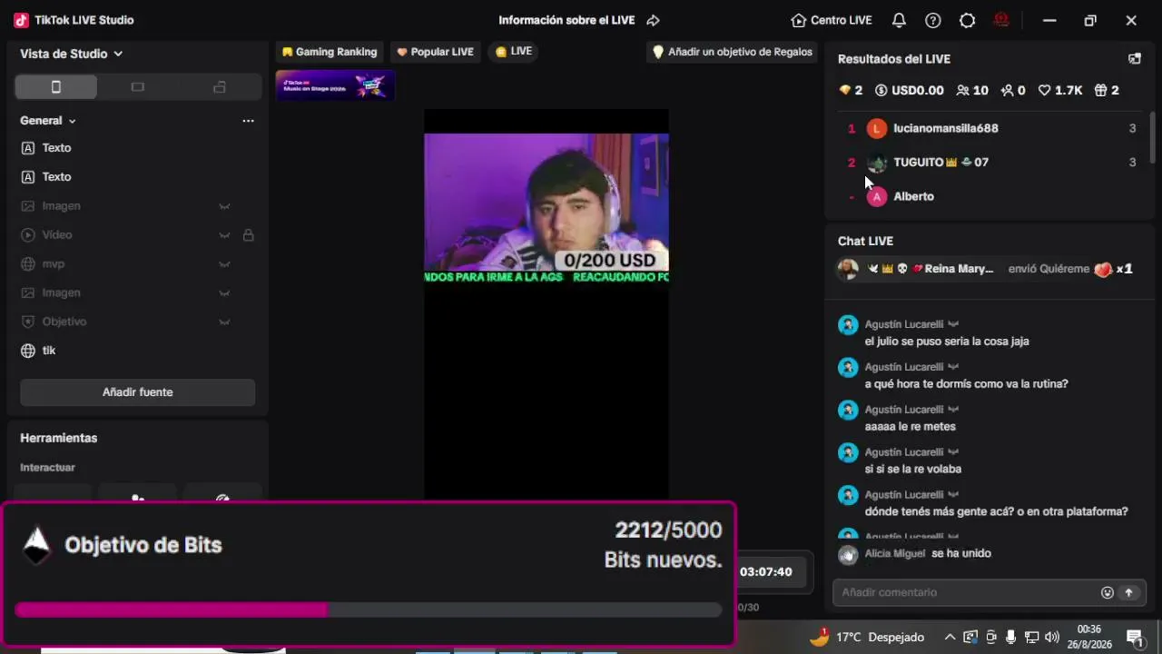Unlock the Video source lock icon
Viewport: 1162px width, 654px height.
pyautogui.click(x=248, y=235)
